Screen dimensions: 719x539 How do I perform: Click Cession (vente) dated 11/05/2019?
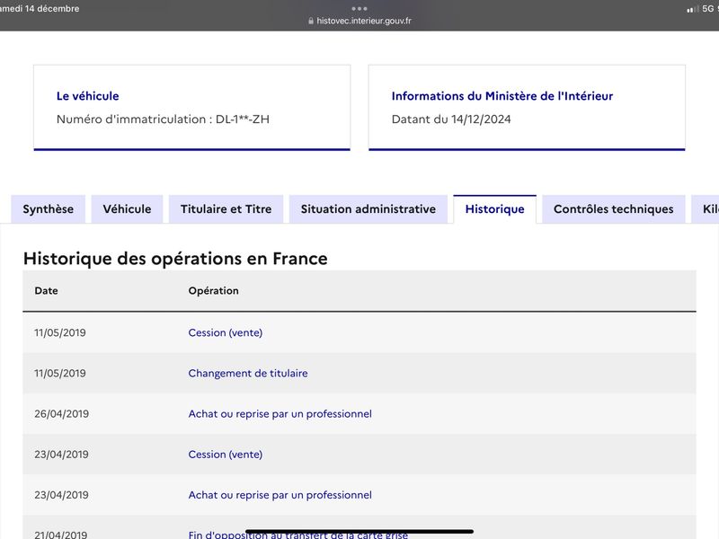click(226, 332)
